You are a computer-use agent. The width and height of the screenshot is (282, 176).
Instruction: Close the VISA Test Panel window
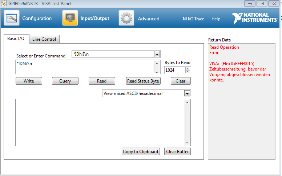pyautogui.click(x=274, y=3)
